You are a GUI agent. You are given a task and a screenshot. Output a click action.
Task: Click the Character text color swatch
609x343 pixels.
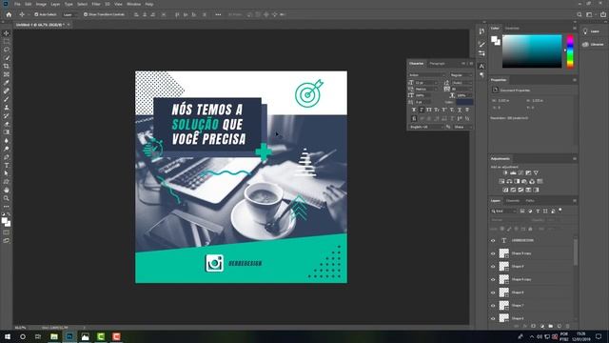click(464, 102)
